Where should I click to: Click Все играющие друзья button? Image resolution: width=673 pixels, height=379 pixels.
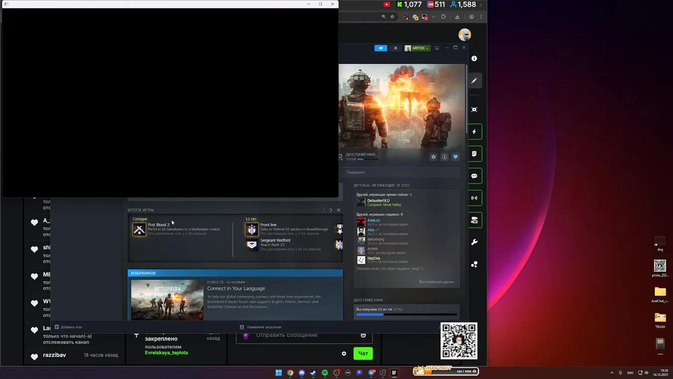(x=436, y=282)
